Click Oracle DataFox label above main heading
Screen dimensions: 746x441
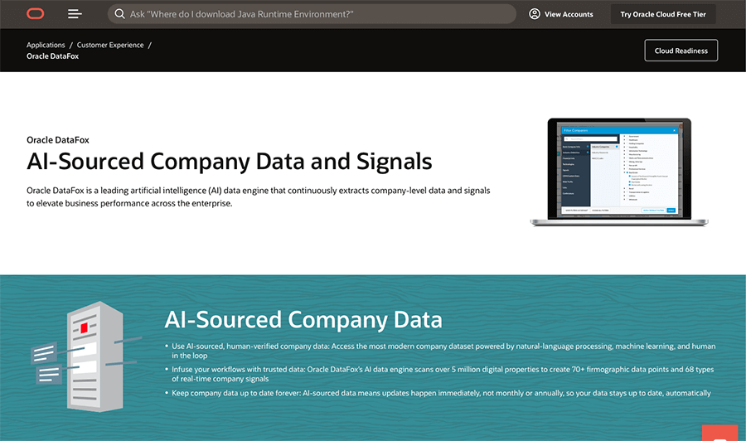point(58,140)
